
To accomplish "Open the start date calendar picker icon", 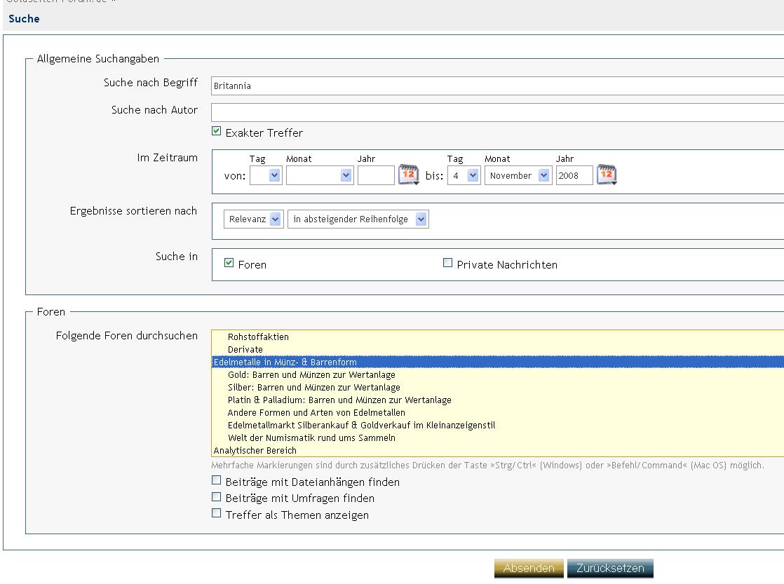I will pyautogui.click(x=408, y=175).
